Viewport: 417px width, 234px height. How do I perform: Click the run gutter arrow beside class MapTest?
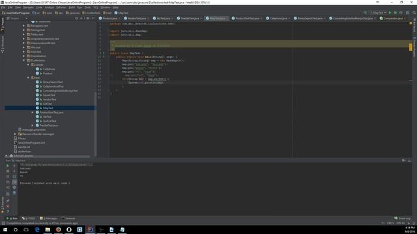pos(104,53)
